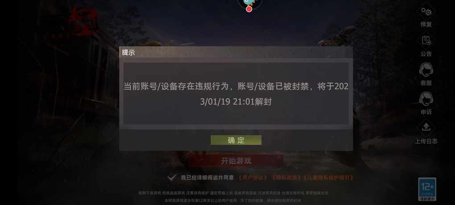Click the 公告 text label
Viewport: 455px width, 205px height.
pos(426,54)
